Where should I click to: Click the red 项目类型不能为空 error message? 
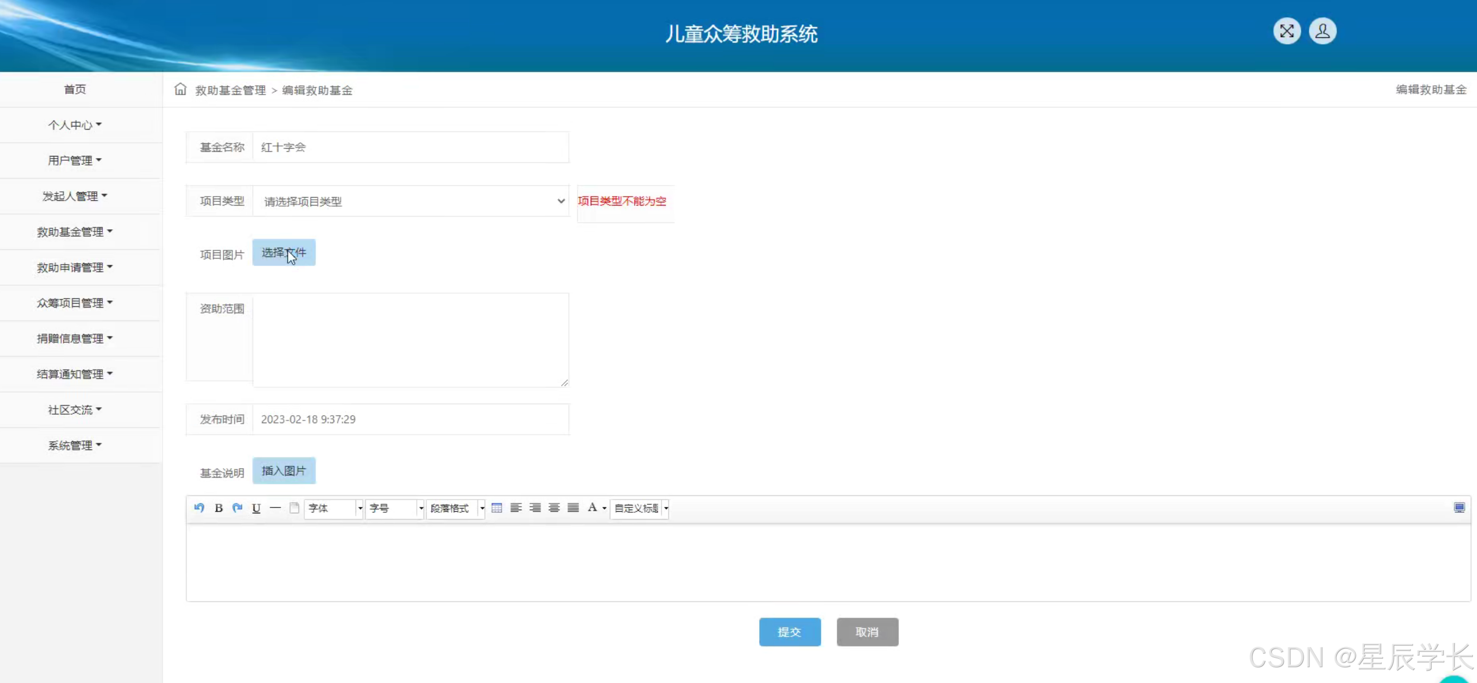click(621, 201)
